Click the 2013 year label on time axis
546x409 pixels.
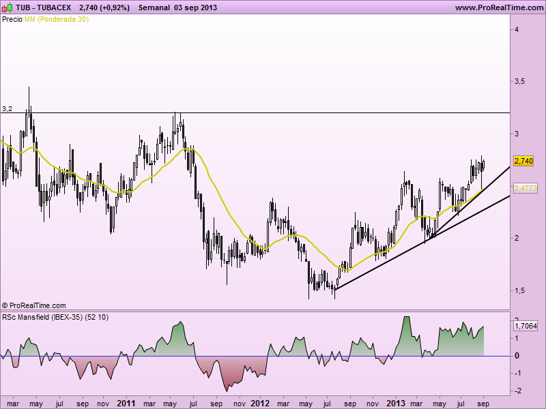[396, 404]
